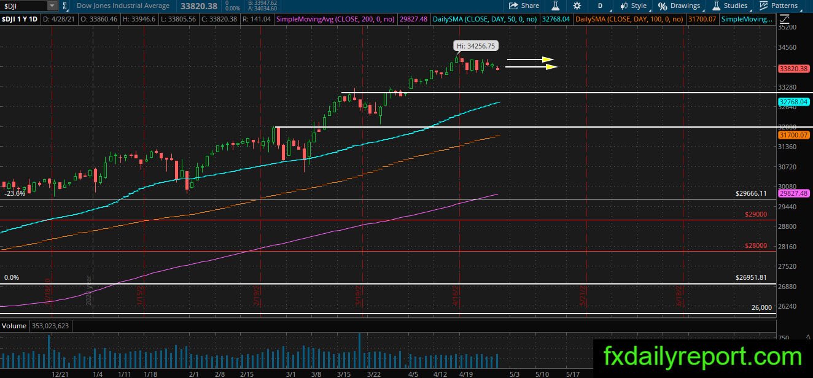
Task: Click the truncated SimpleMoving... study label
Action: [747, 20]
